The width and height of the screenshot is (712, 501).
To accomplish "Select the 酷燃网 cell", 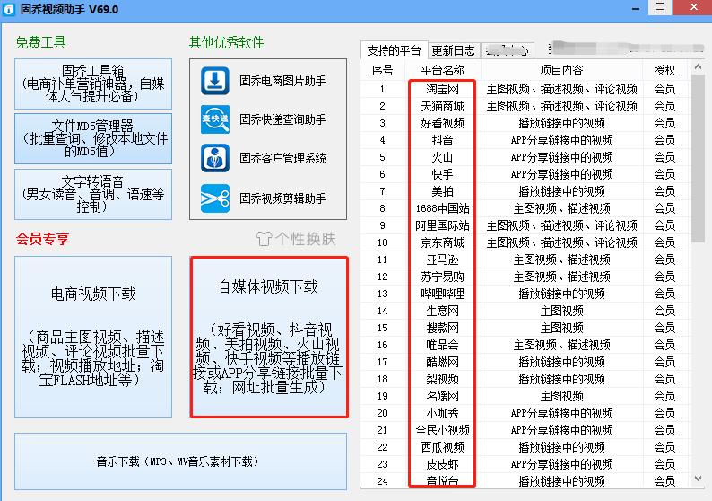I will 442,362.
